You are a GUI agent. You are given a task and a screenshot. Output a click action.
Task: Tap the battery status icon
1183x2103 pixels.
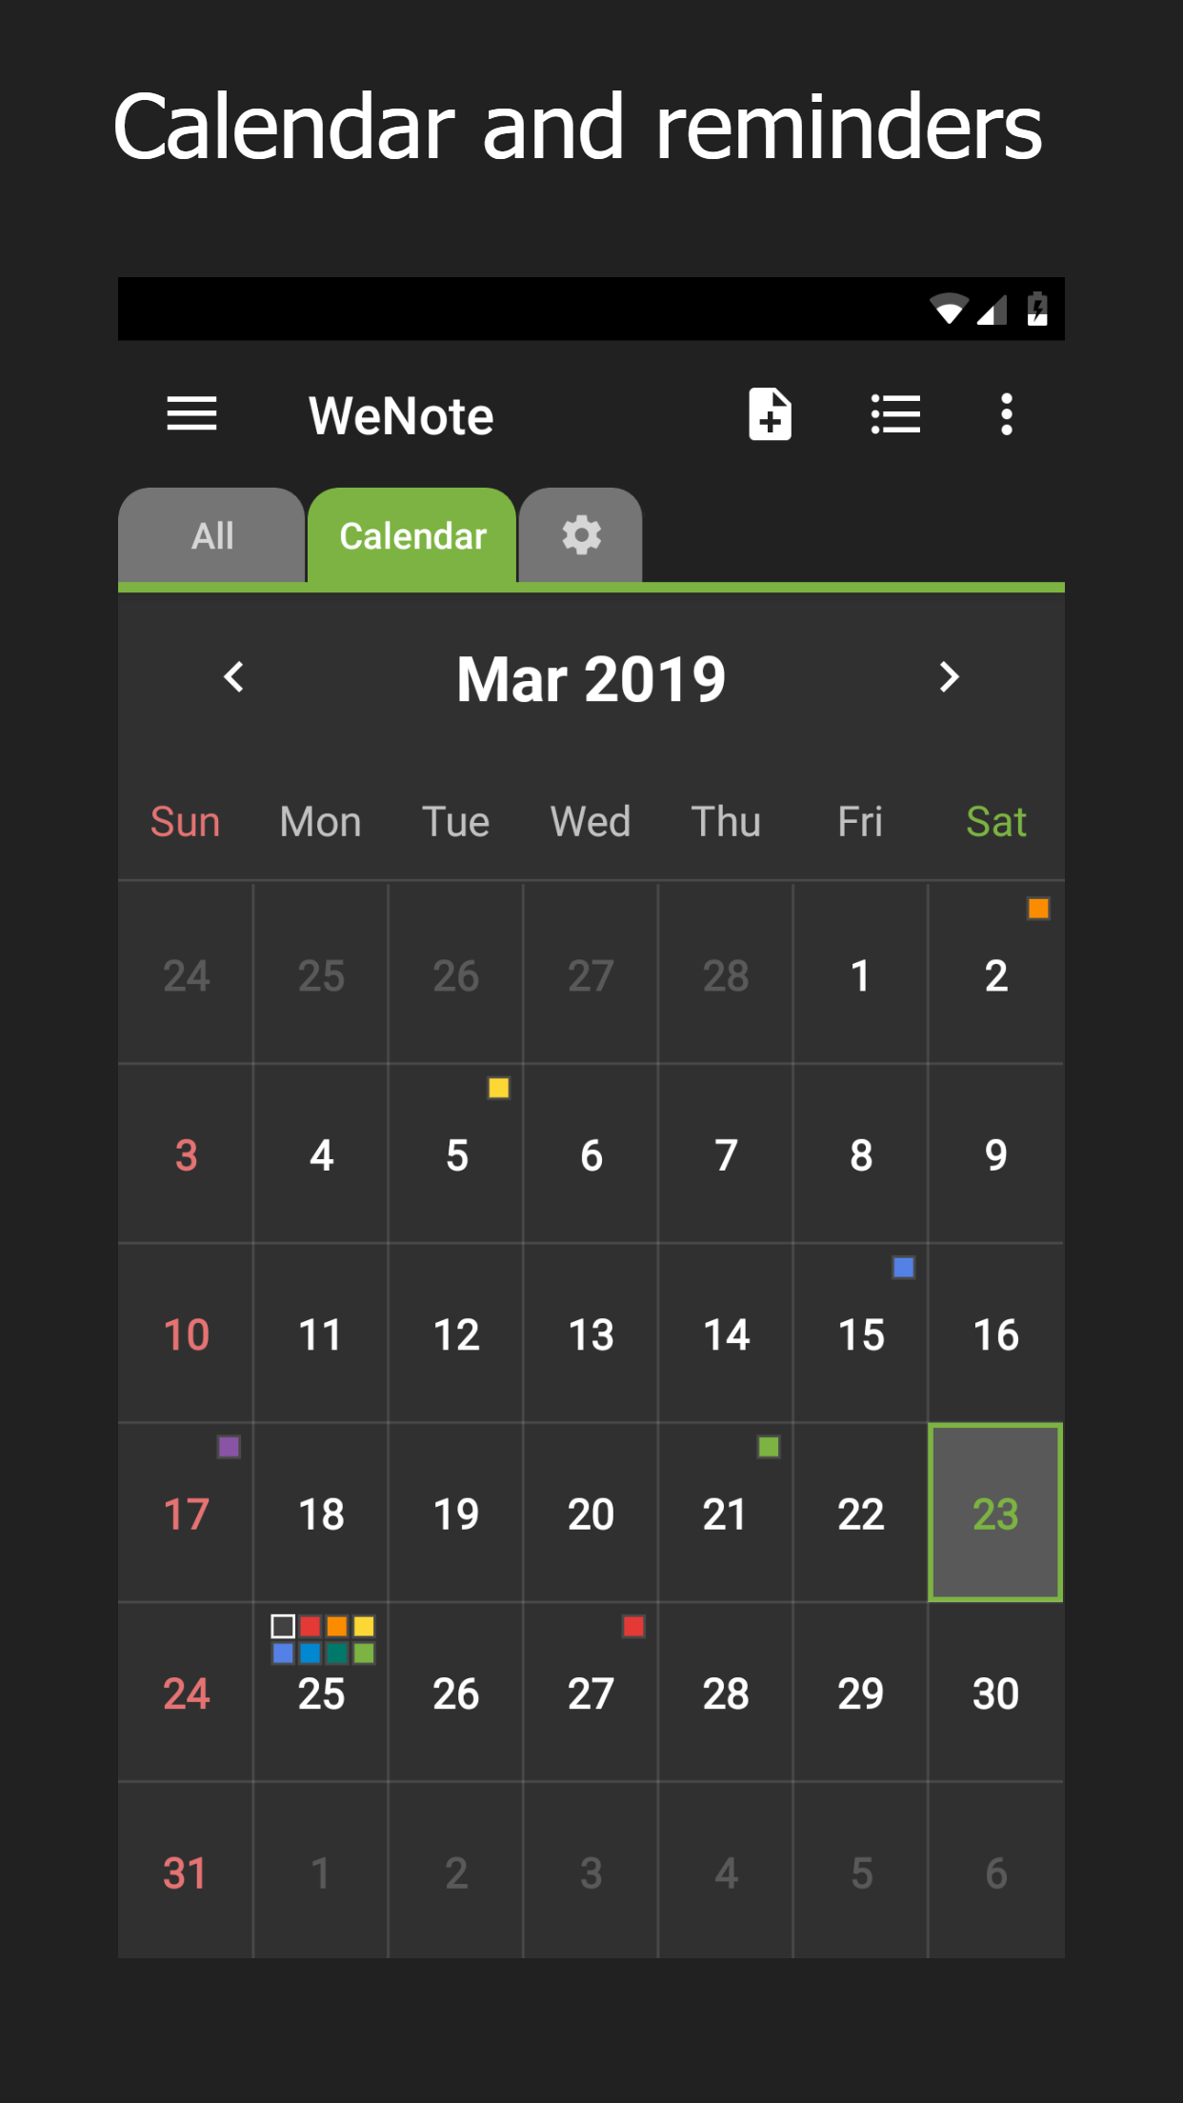coord(1037,309)
